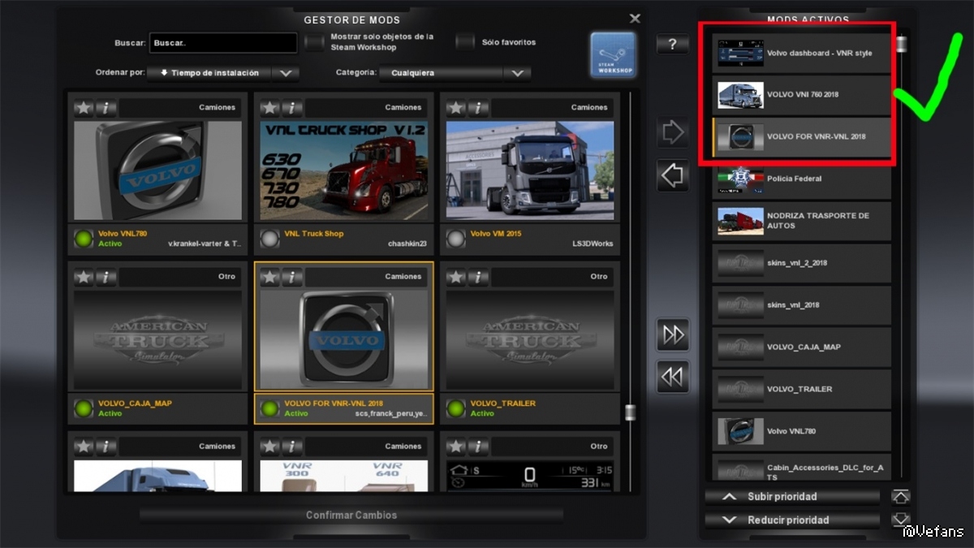This screenshot has width=974, height=548.
Task: Click the chevron arrow of Categoría dropdown
Action: [517, 73]
